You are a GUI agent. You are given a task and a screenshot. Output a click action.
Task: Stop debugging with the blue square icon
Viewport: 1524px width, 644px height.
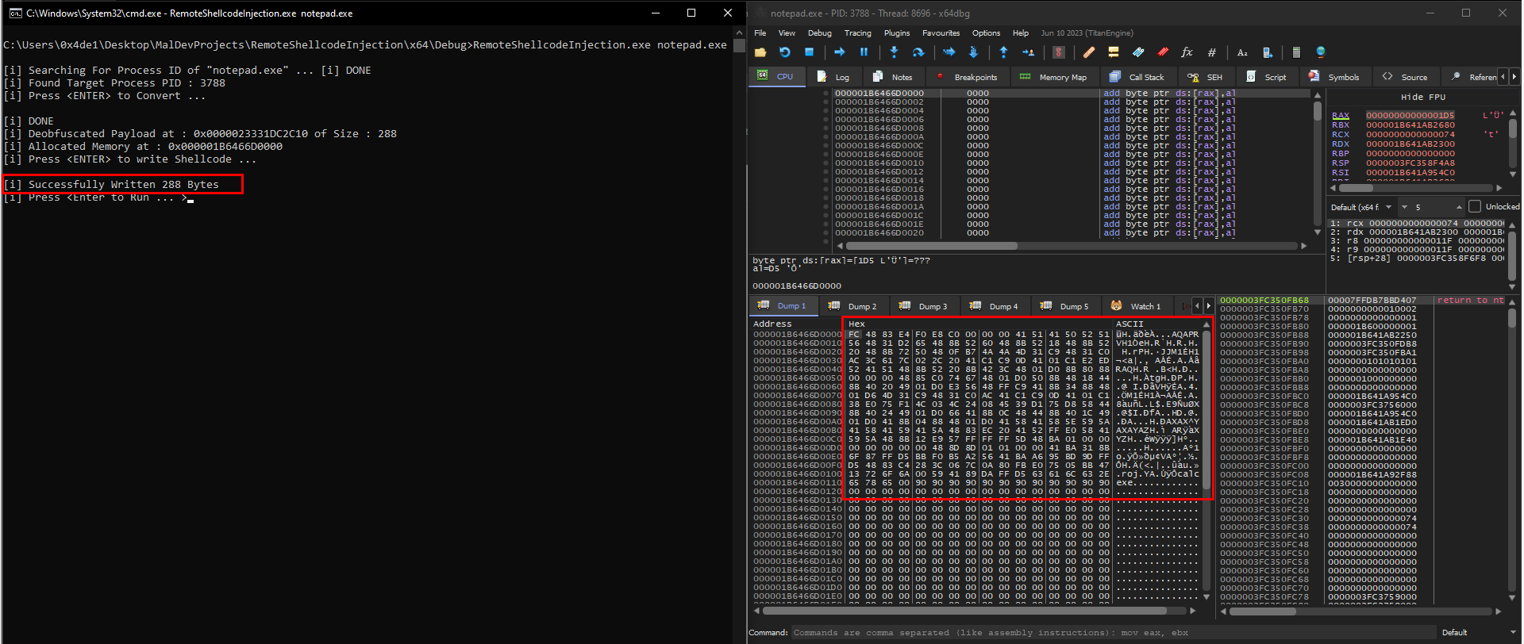click(x=809, y=52)
